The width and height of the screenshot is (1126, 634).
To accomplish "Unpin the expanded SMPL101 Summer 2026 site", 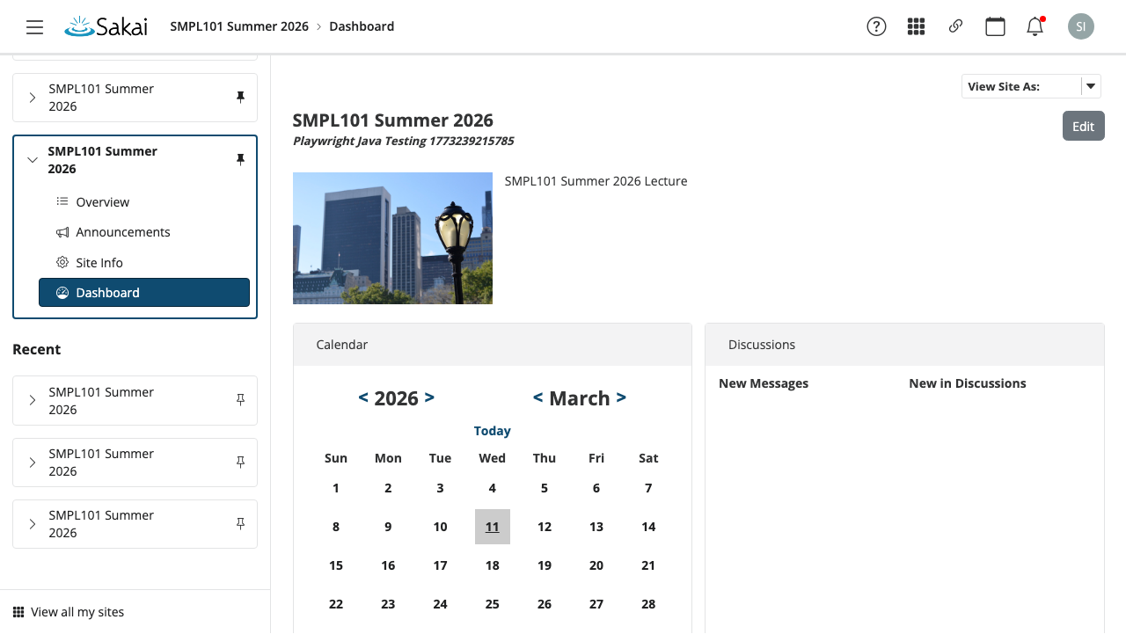I will click(240, 159).
